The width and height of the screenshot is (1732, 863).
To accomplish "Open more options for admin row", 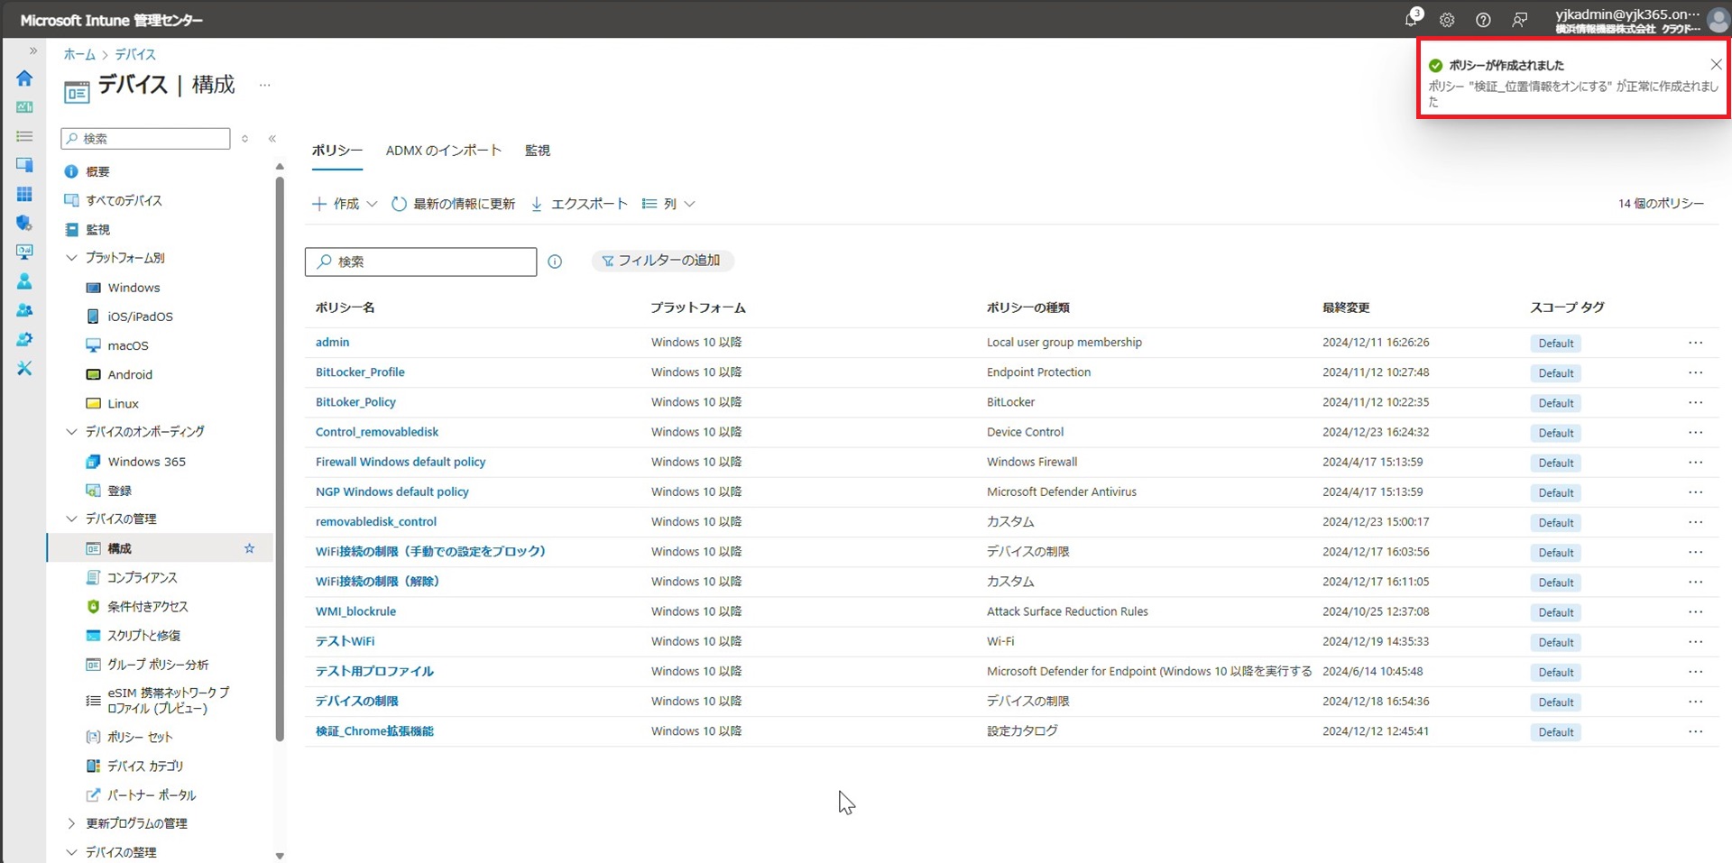I will (1696, 343).
